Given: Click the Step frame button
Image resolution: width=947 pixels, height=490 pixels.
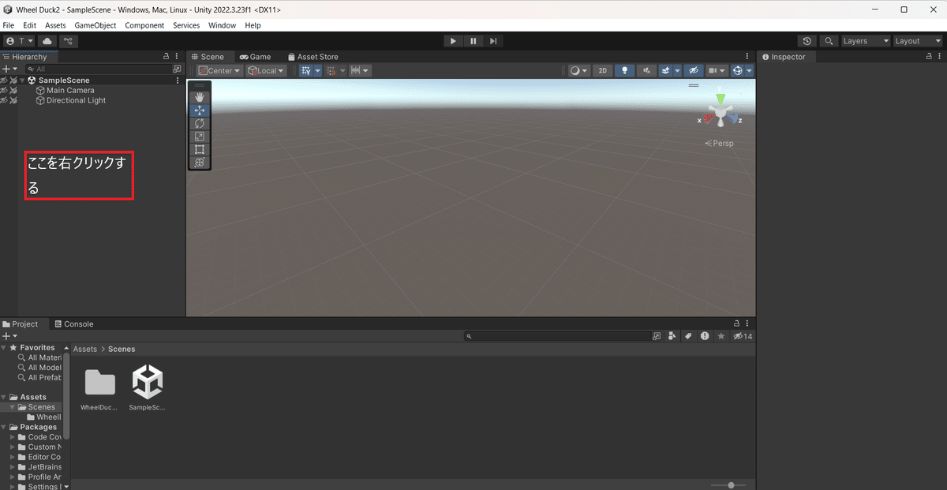Looking at the screenshot, I should pyautogui.click(x=493, y=41).
